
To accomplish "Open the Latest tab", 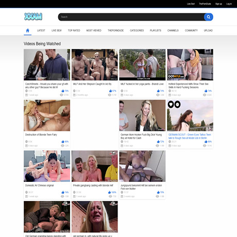I will tap(41, 30).
